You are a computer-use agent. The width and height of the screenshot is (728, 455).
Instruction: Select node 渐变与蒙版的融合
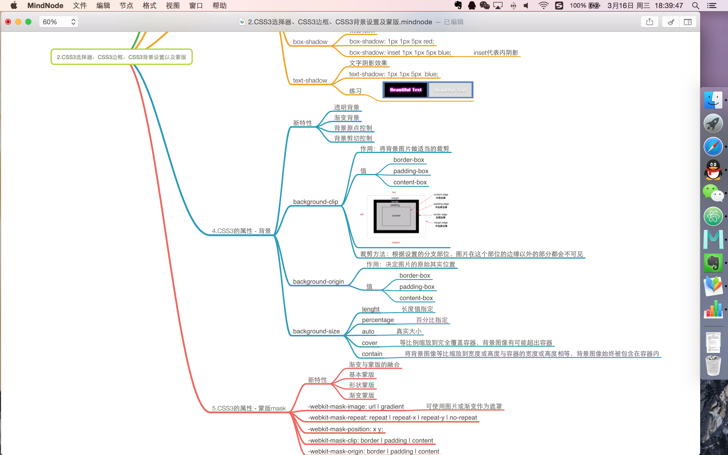[x=374, y=365]
